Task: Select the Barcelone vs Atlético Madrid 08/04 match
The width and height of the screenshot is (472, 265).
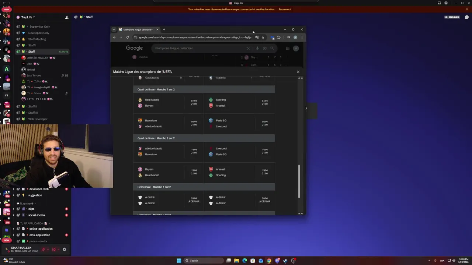Action: 168,123
